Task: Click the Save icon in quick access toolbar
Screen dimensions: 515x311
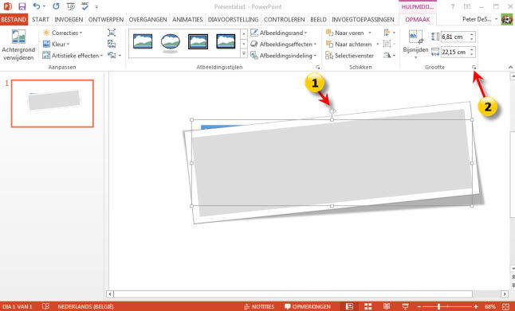Action: point(22,6)
